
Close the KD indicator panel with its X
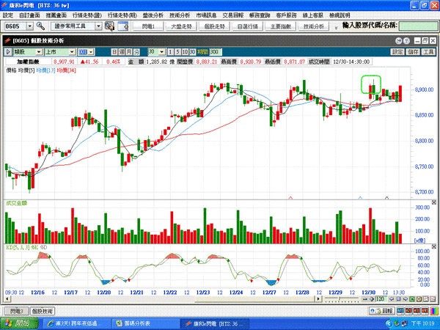(434, 246)
